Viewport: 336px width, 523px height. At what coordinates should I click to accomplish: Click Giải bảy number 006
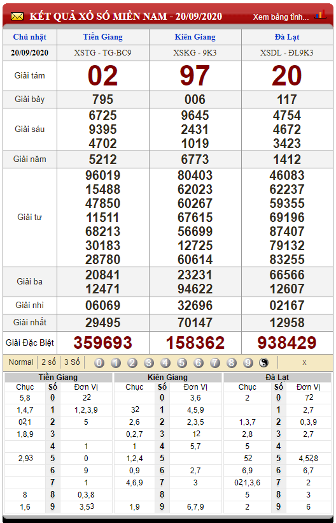pyautogui.click(x=195, y=99)
